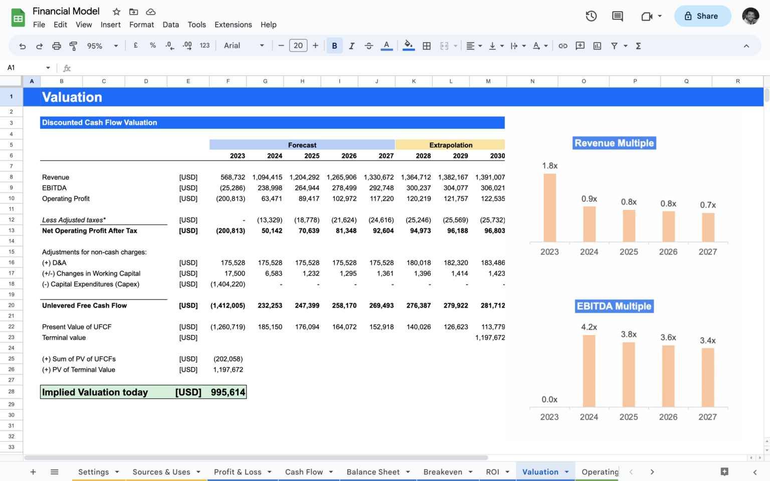Apply borders with the borders icon
The height and width of the screenshot is (481, 770).
click(427, 46)
